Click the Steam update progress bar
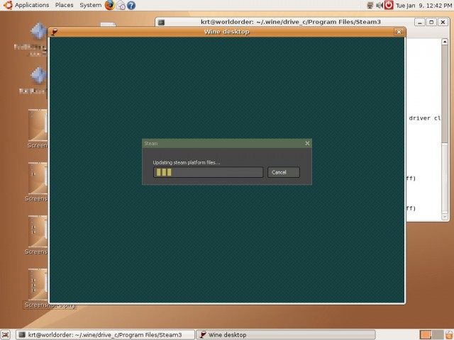This screenshot has width=454, height=340. coord(208,172)
